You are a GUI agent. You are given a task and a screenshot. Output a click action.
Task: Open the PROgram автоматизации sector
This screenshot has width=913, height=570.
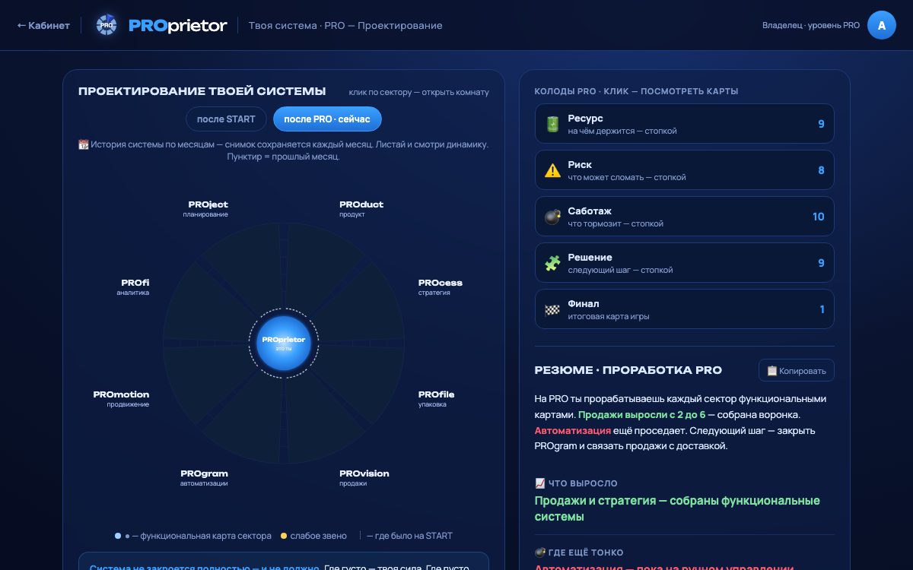point(204,478)
